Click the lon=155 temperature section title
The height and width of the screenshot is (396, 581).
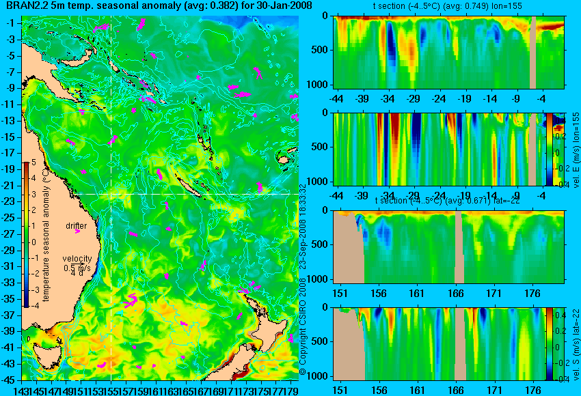point(448,6)
